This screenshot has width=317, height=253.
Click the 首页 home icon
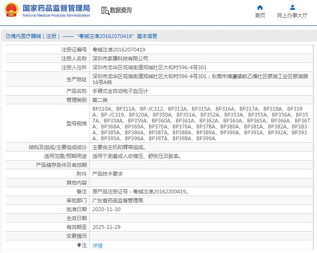pos(260,8)
